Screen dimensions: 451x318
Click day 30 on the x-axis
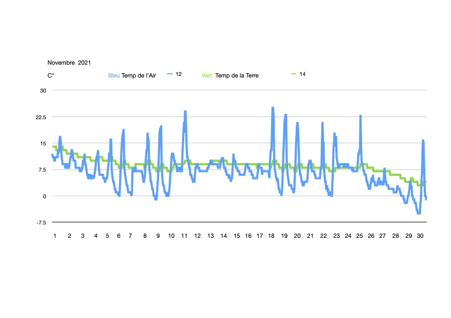pyautogui.click(x=420, y=236)
